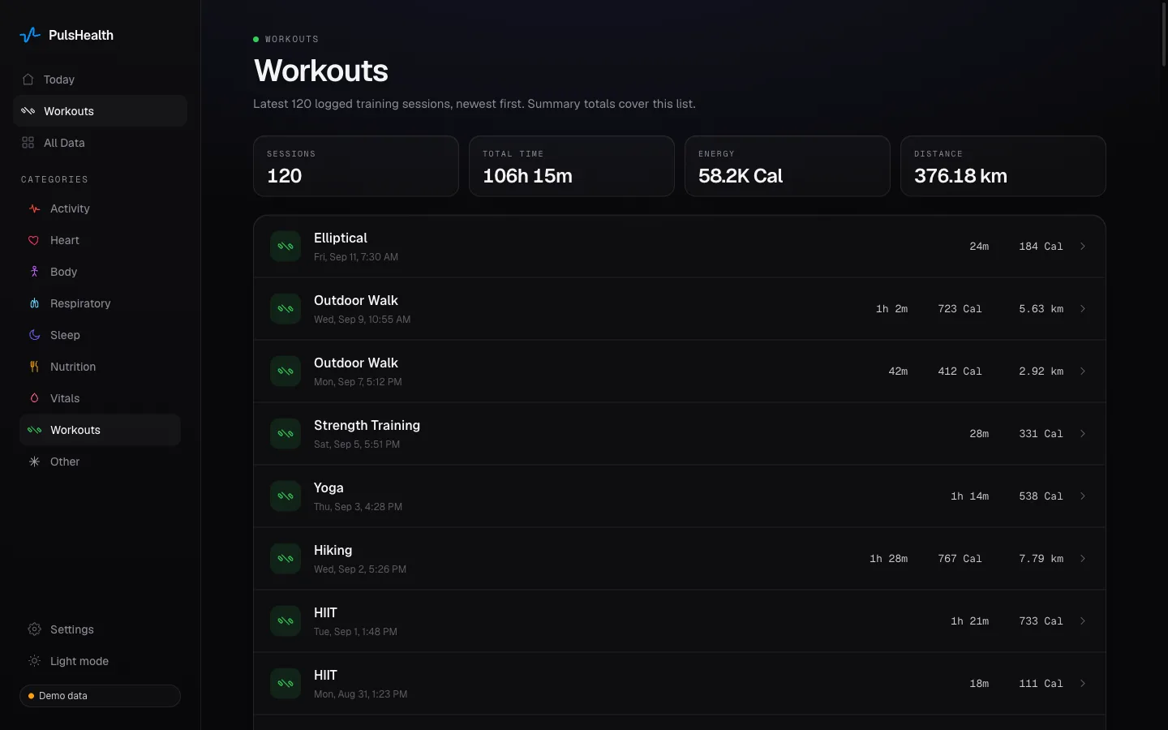Open the Settings link
Viewport: 1168px width, 730px height.
click(x=100, y=629)
